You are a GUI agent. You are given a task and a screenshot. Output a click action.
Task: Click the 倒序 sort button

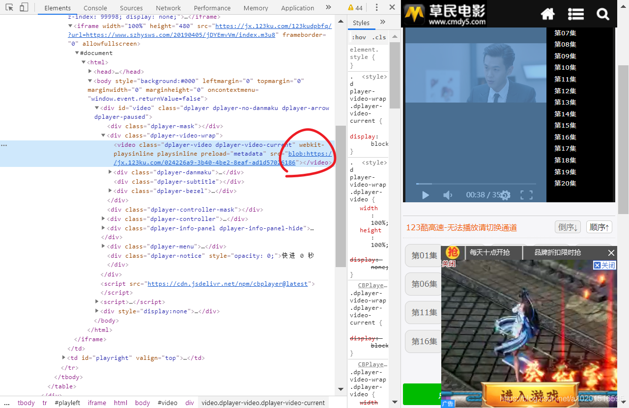coord(568,227)
